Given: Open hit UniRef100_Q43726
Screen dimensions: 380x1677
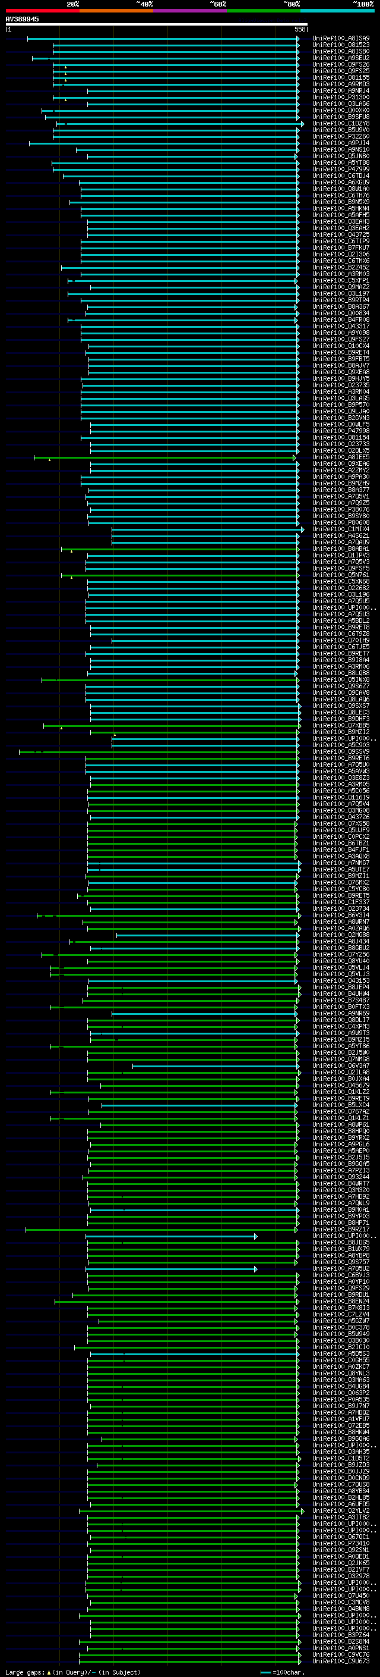Looking at the screenshot, I should (341, 817).
